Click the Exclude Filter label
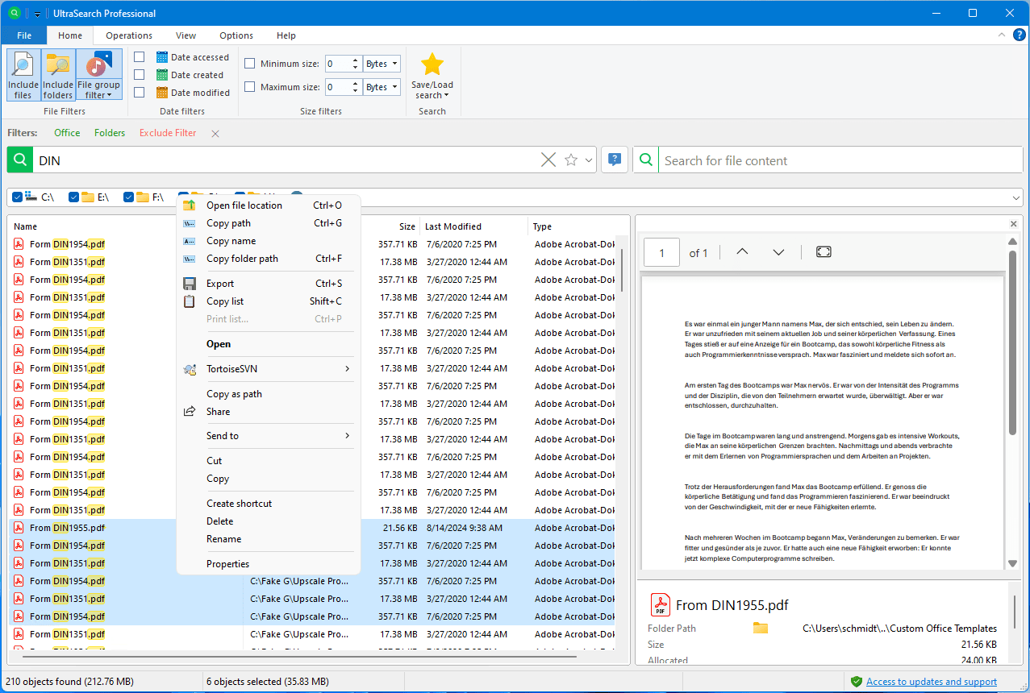 pos(168,133)
